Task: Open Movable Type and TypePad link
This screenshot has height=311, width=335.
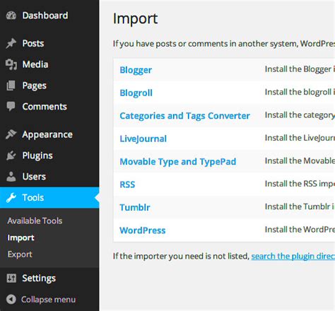Action: [x=178, y=162]
